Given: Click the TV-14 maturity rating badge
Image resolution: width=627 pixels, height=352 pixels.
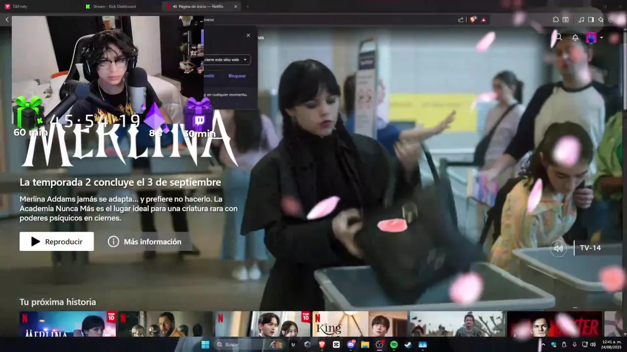Looking at the screenshot, I should (x=590, y=248).
